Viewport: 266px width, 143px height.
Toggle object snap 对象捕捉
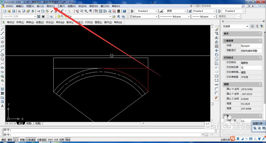click(31, 140)
